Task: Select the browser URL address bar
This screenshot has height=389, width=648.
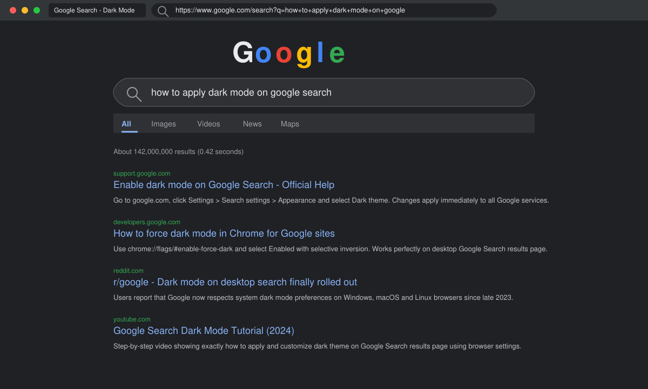Action: coord(324,10)
